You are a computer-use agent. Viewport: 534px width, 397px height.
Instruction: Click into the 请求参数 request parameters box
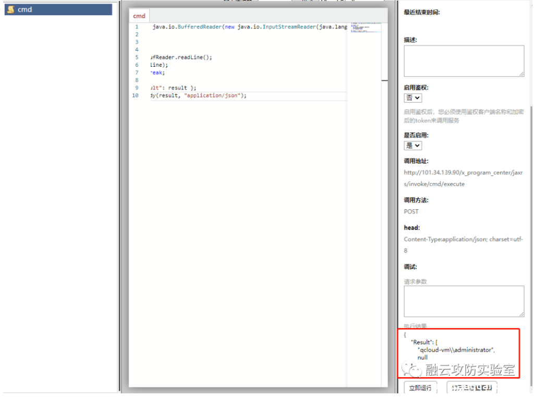tap(464, 301)
